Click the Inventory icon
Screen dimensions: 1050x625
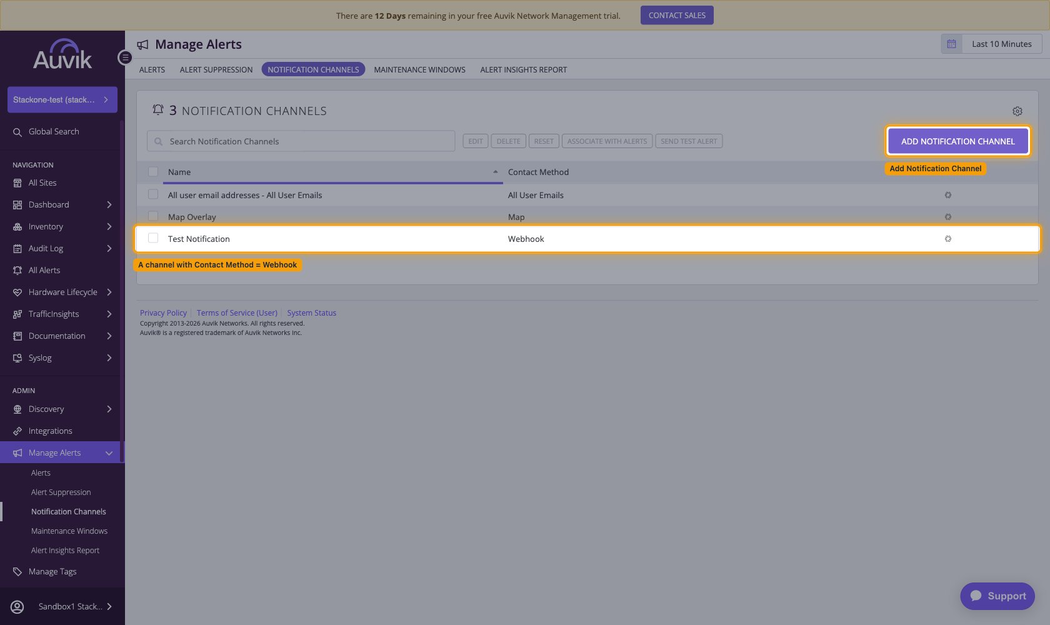point(17,227)
